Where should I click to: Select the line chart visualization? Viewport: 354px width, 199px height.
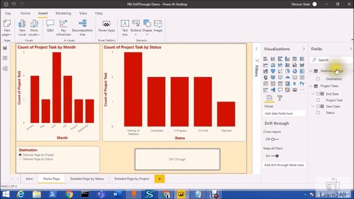point(265,65)
